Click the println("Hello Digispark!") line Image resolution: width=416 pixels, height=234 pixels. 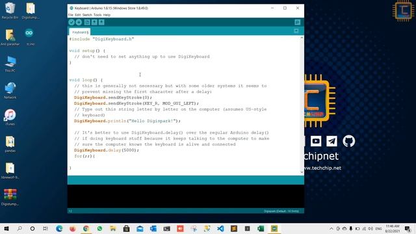127,121
